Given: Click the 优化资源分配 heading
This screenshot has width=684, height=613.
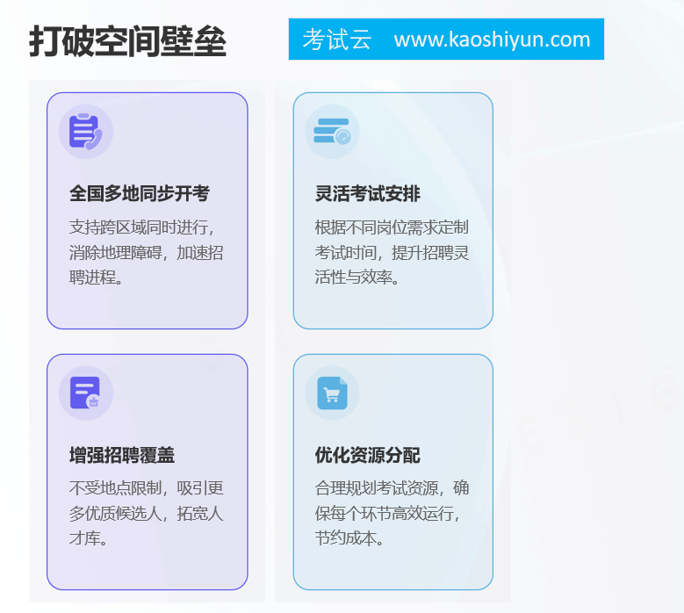Looking at the screenshot, I should (x=368, y=455).
